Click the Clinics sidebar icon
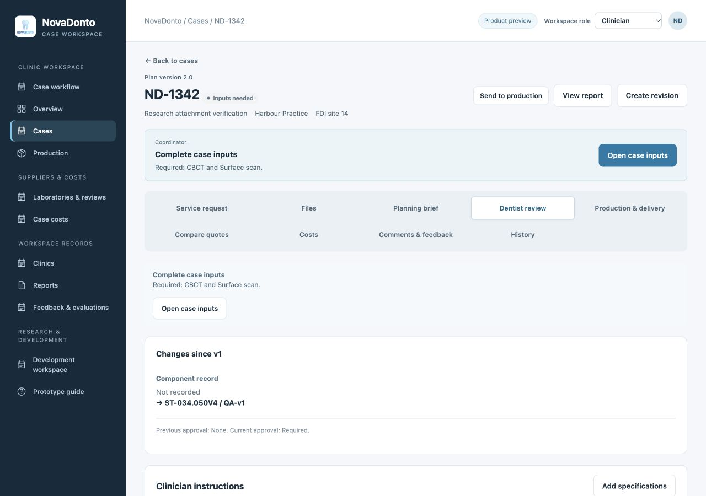The width and height of the screenshot is (706, 496). pos(22,263)
